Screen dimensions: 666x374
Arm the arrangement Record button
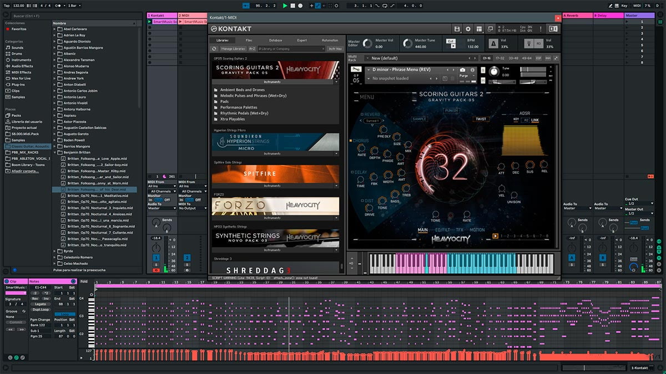pyautogui.click(x=300, y=6)
